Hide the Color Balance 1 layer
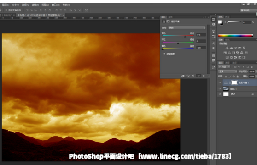The width and height of the screenshot is (257, 165). [x=220, y=82]
